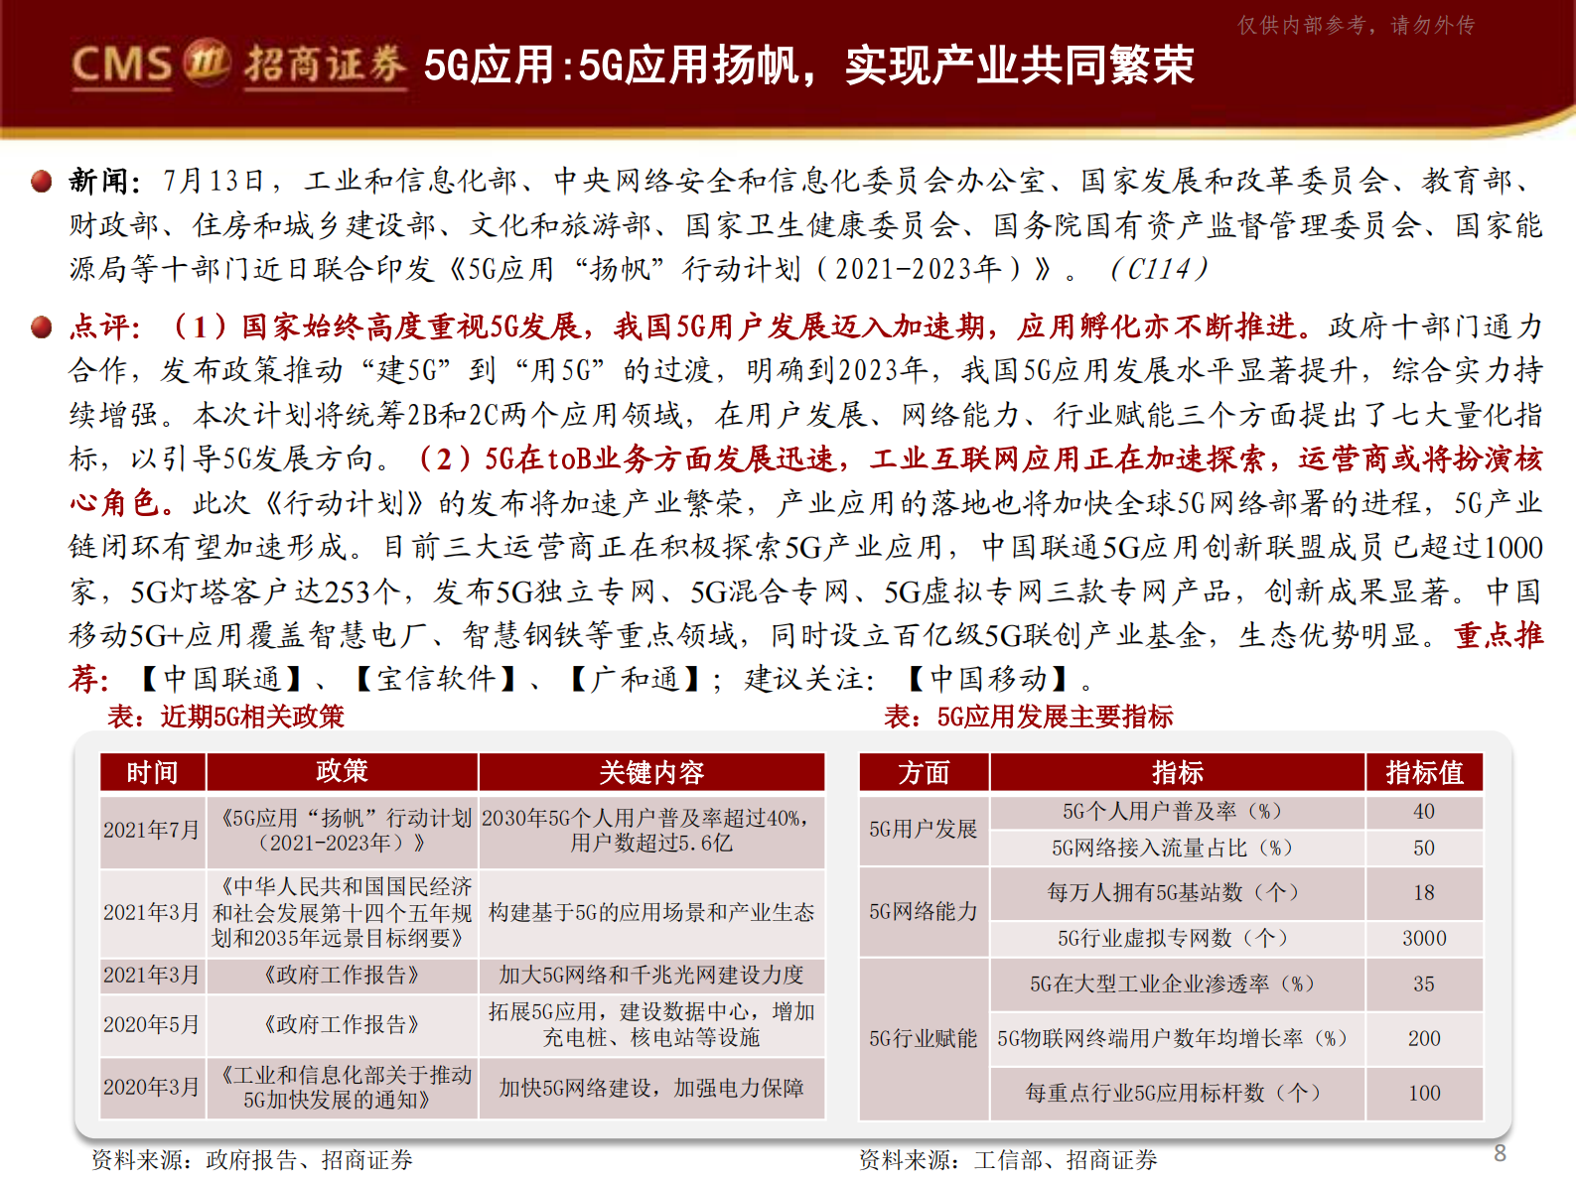Select 《政府工作报告》 in the 2021年3月 row
This screenshot has width=1576, height=1181.
click(x=342, y=976)
